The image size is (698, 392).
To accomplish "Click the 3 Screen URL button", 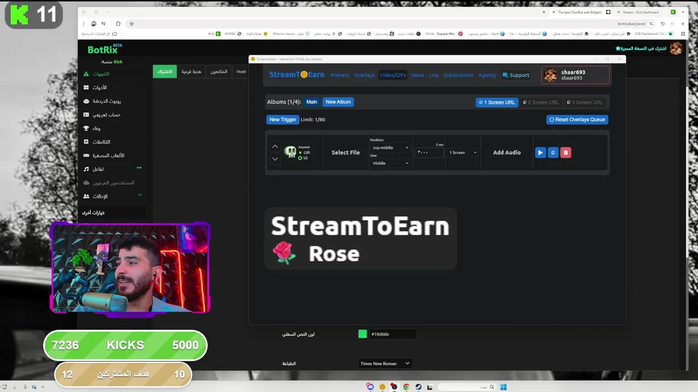I will click(x=585, y=102).
